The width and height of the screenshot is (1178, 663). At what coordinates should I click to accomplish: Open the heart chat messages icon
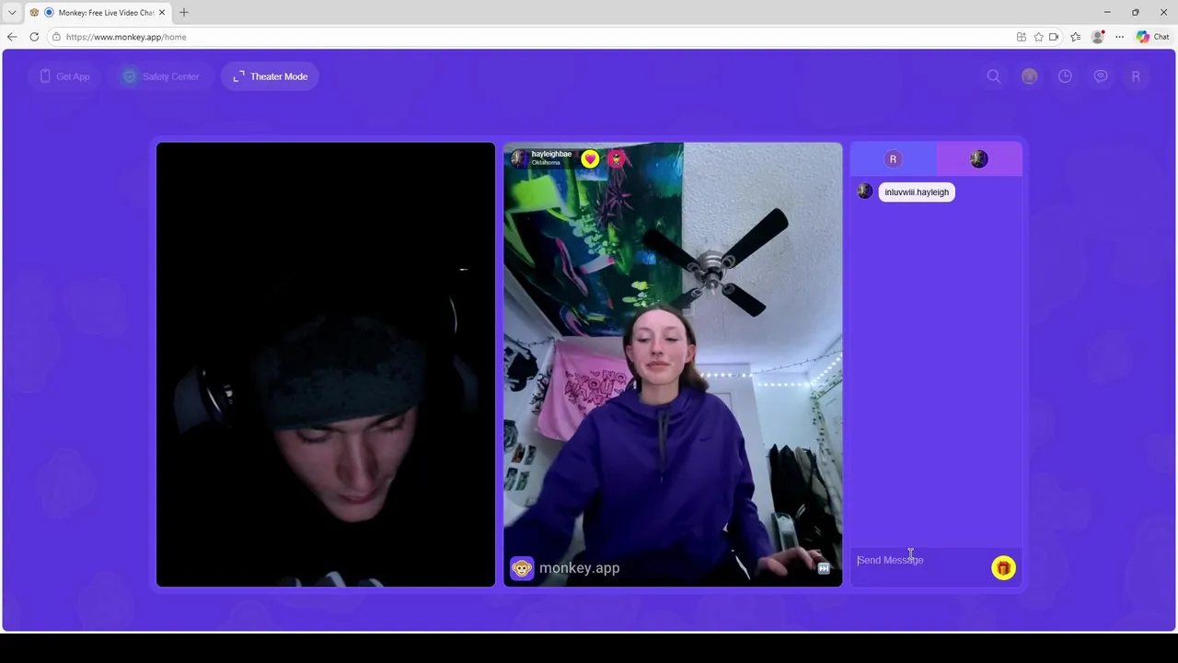click(x=1101, y=76)
